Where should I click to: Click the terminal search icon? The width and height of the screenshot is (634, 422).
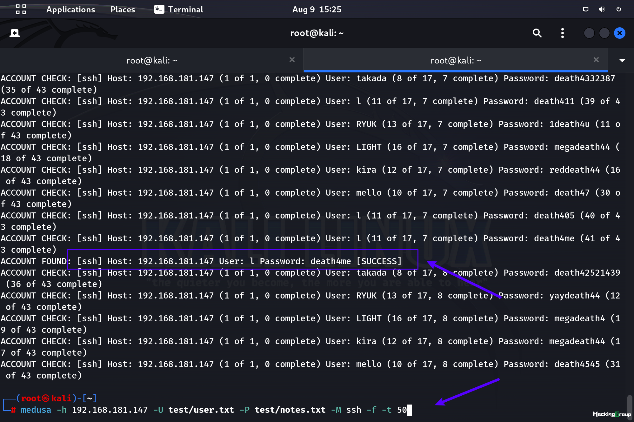pyautogui.click(x=537, y=33)
